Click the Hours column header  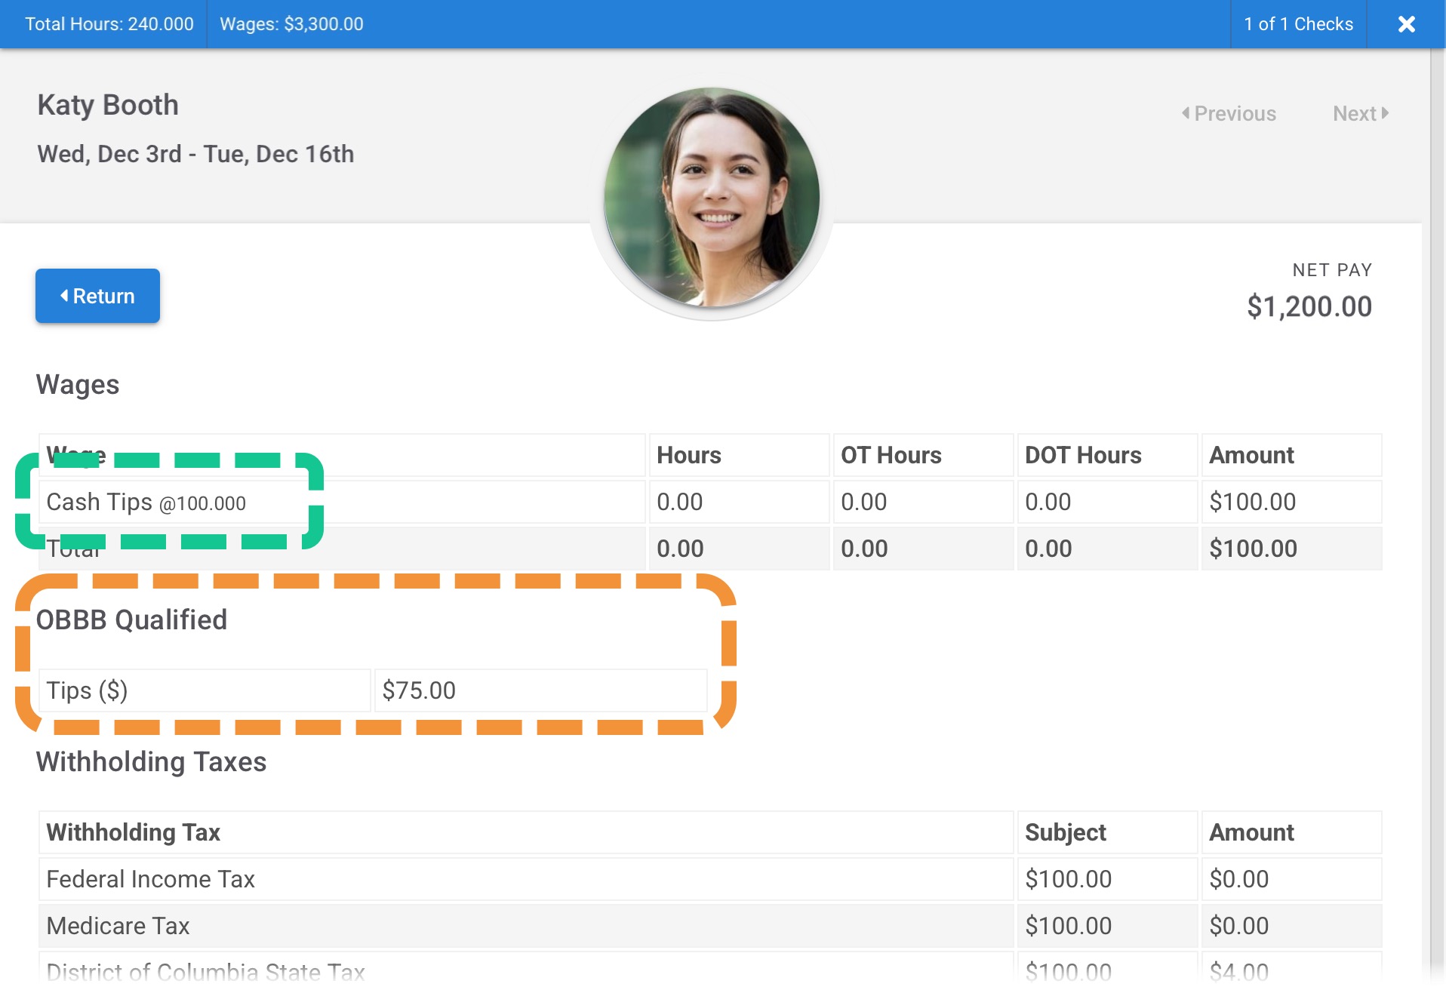point(688,455)
